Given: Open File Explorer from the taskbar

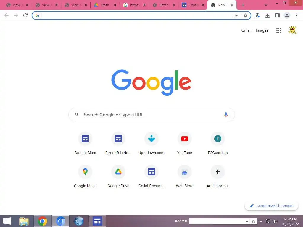Looking at the screenshot, I should pos(24,221).
